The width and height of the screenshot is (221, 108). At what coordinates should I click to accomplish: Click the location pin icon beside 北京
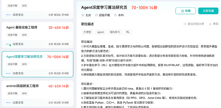[x=83, y=15]
